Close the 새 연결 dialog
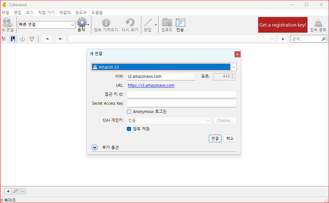Image resolution: width=329 pixels, height=203 pixels. point(237,54)
